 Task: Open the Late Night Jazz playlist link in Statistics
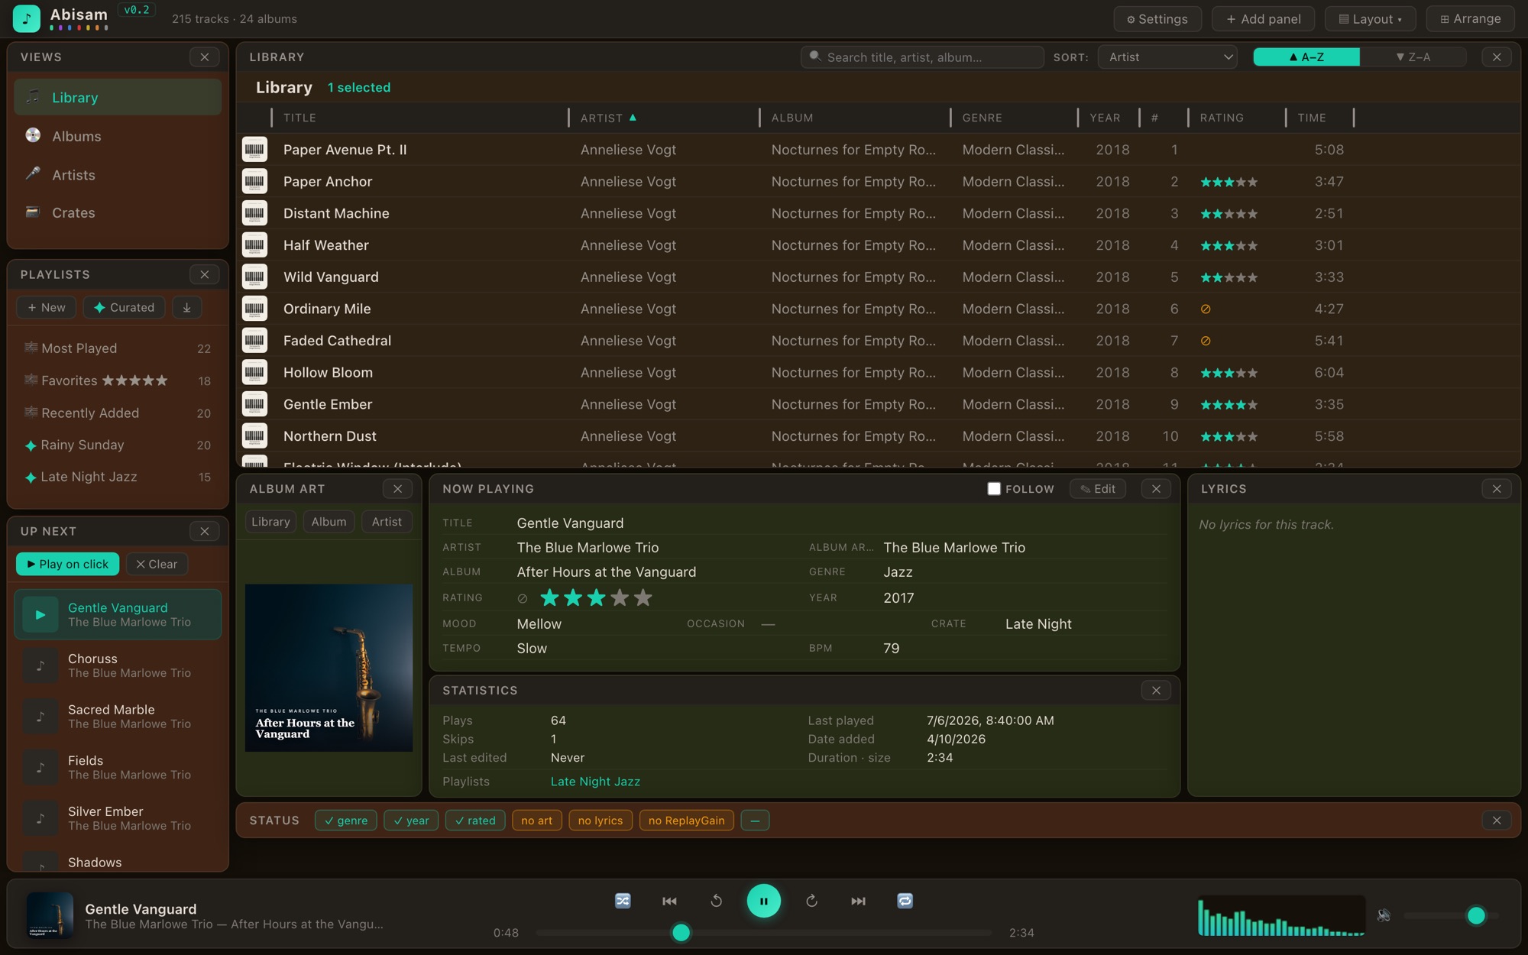coord(595,782)
